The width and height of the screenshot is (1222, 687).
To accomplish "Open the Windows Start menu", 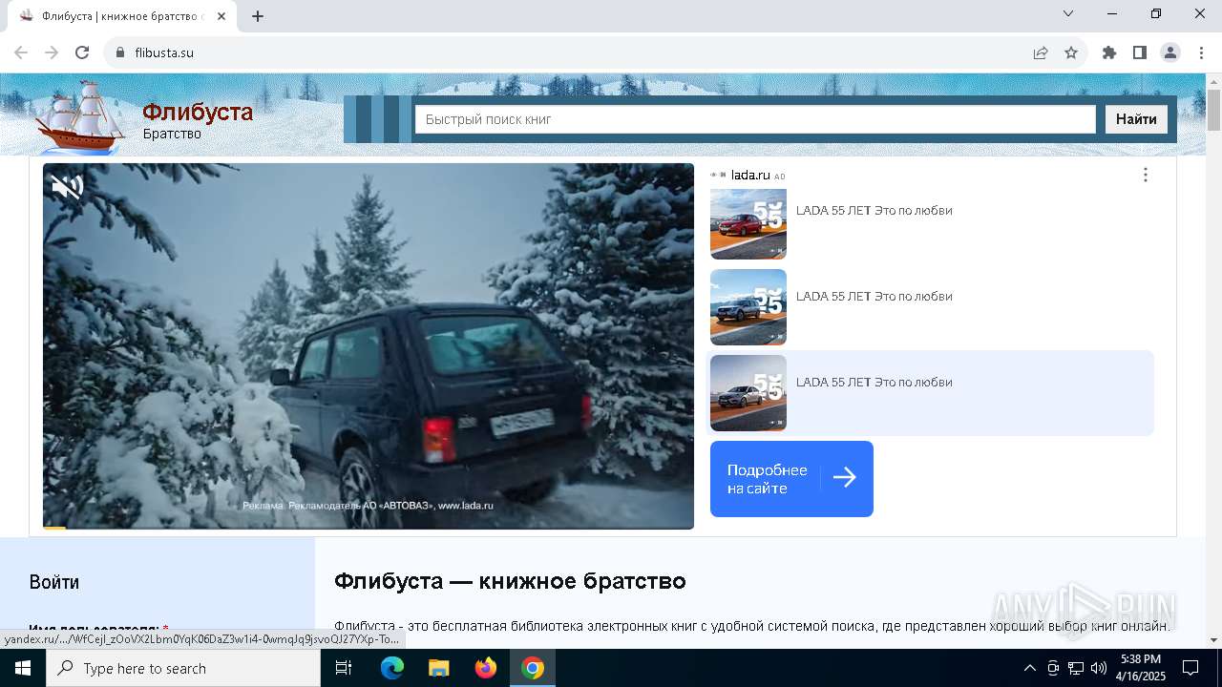I will click(23, 668).
